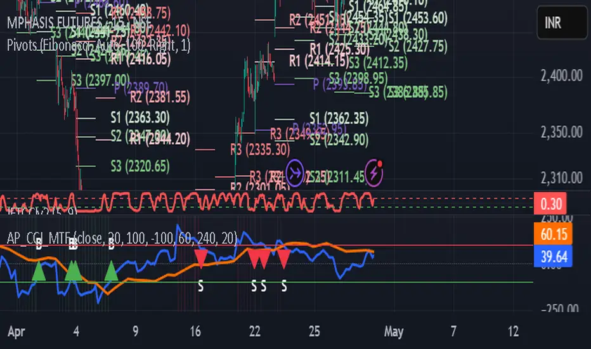591x349 pixels.
Task: Click the red 0.30 value badge
Action: coord(550,204)
